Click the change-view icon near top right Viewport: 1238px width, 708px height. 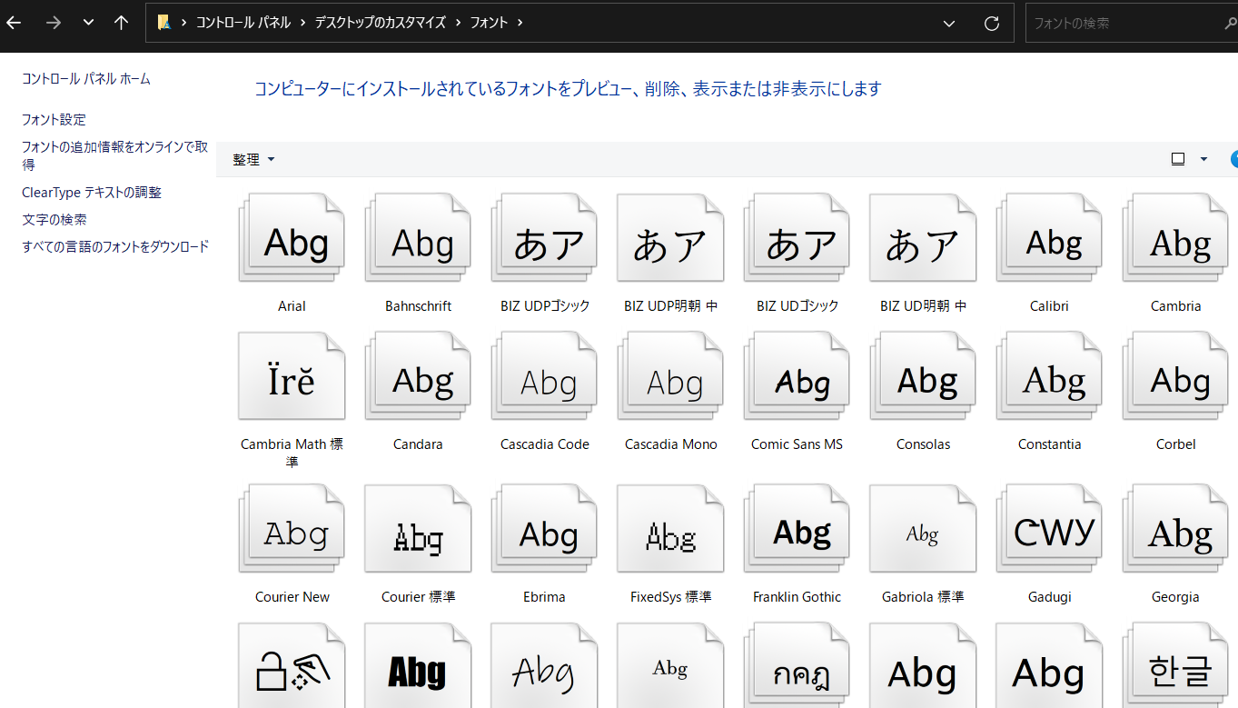(x=1178, y=158)
